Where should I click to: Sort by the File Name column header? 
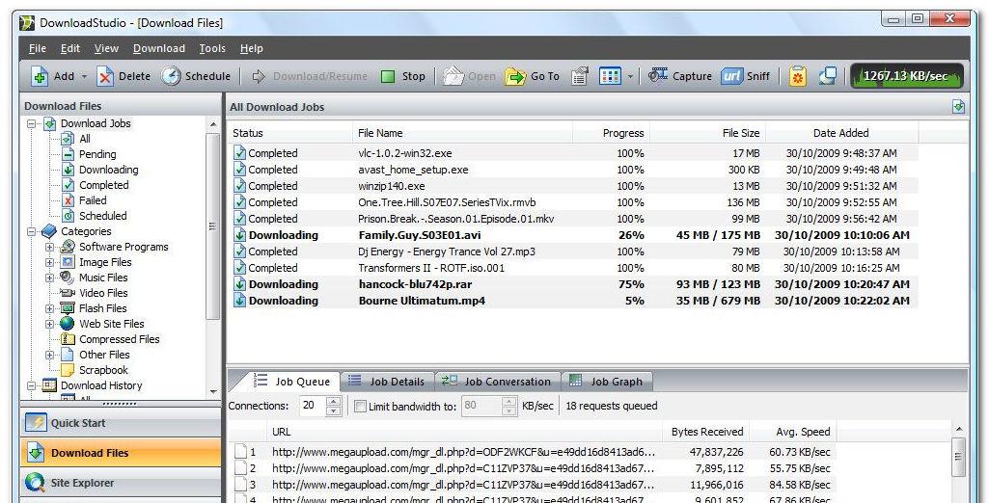462,133
